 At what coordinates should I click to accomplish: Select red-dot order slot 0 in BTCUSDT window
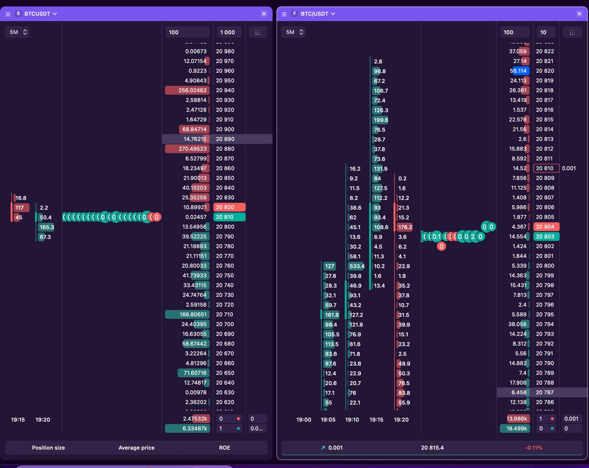click(x=230, y=419)
